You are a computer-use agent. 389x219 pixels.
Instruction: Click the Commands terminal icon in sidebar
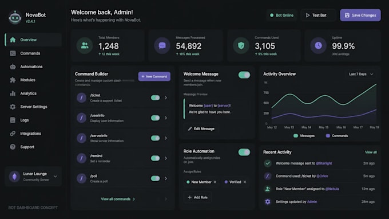(13, 53)
